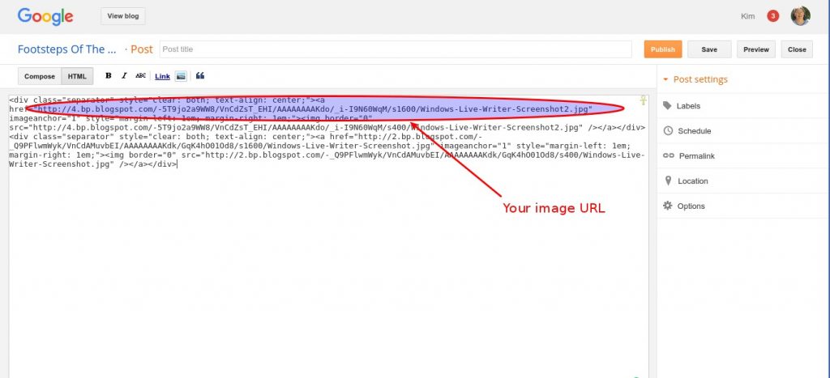Save the post draft

click(x=709, y=49)
